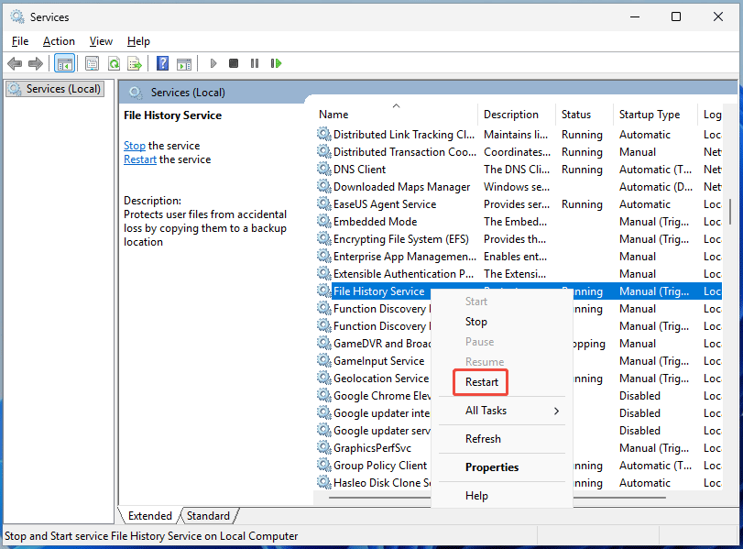
Task: Select the Hasleo Disk Clone service row
Action: (374, 483)
